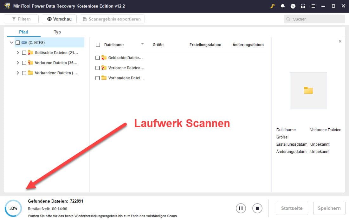Screen dimensions: 349x220
Task: Click the headset support icon
Action: pyautogui.click(x=303, y=6)
